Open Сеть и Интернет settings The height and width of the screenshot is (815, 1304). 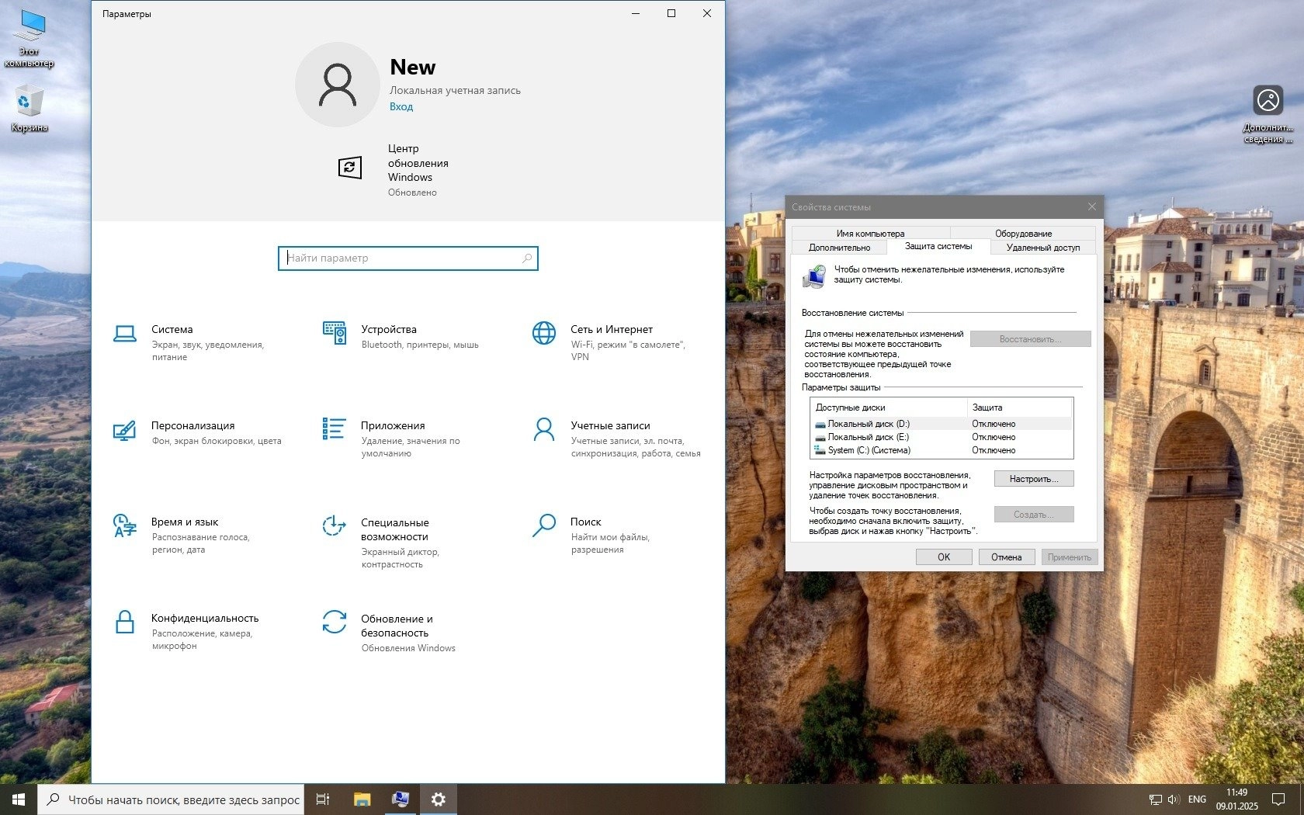pos(611,330)
